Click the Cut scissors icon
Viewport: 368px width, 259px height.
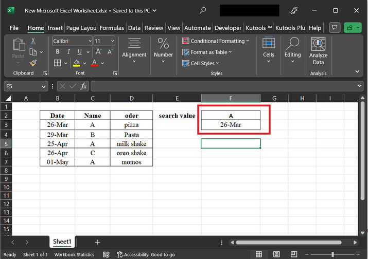[33, 41]
